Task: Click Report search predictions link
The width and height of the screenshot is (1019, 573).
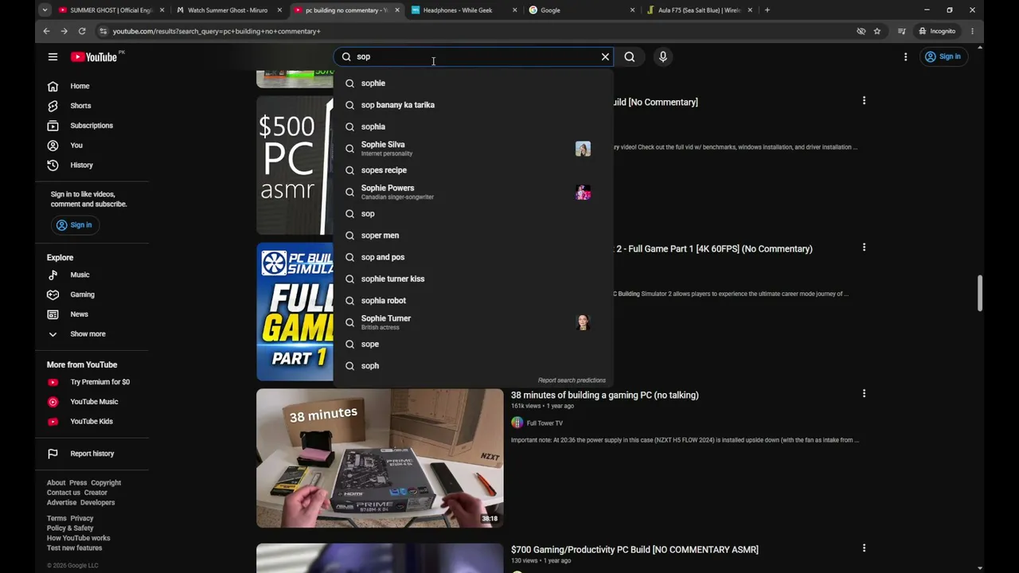Action: tap(572, 380)
